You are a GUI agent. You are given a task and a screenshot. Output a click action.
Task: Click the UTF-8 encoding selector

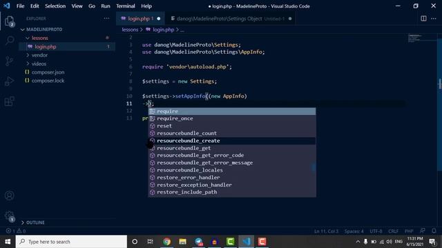click(376, 231)
